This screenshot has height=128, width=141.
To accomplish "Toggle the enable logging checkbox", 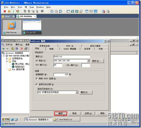I will click(37, 84).
